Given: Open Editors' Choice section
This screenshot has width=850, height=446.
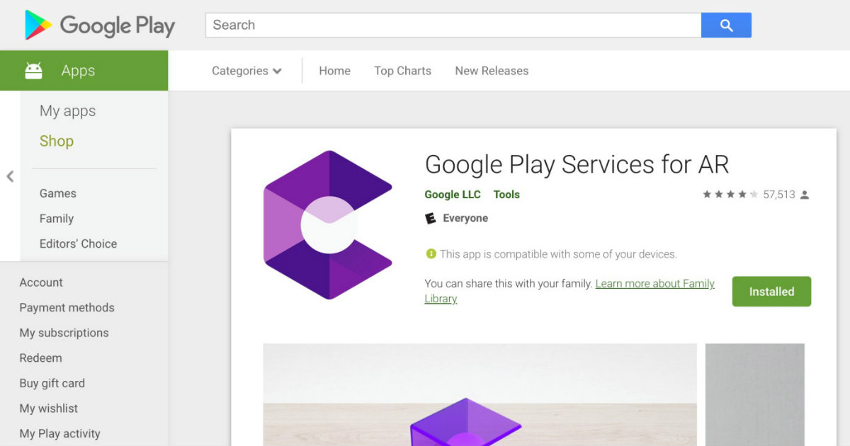Looking at the screenshot, I should click(x=79, y=244).
